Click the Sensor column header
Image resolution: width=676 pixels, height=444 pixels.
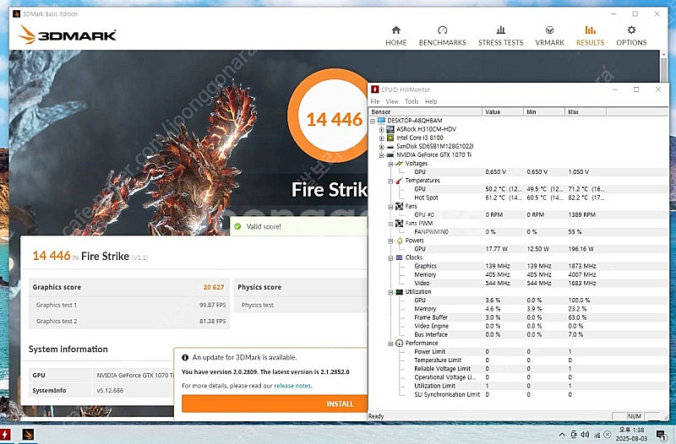[x=426, y=111]
